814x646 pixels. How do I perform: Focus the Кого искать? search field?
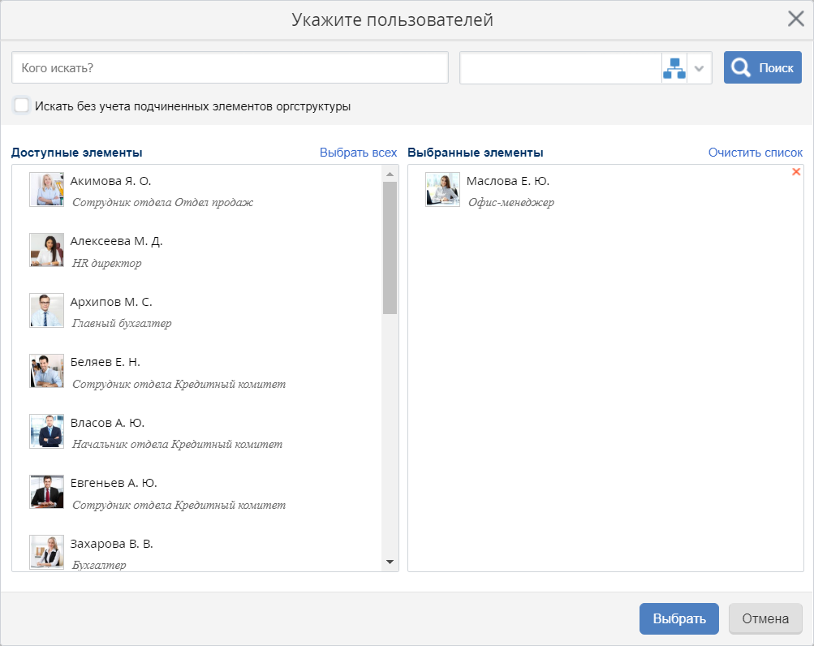click(x=230, y=68)
